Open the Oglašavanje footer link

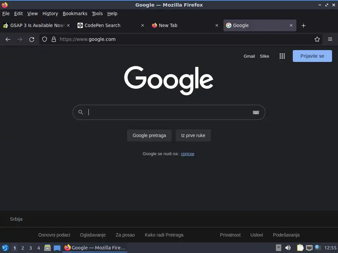(x=93, y=235)
